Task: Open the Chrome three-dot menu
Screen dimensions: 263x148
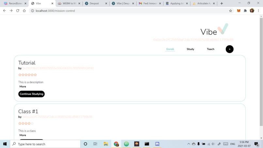Action: 258,10
